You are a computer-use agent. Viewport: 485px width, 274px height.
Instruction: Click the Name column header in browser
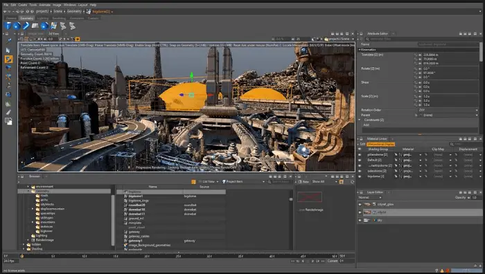point(153,187)
